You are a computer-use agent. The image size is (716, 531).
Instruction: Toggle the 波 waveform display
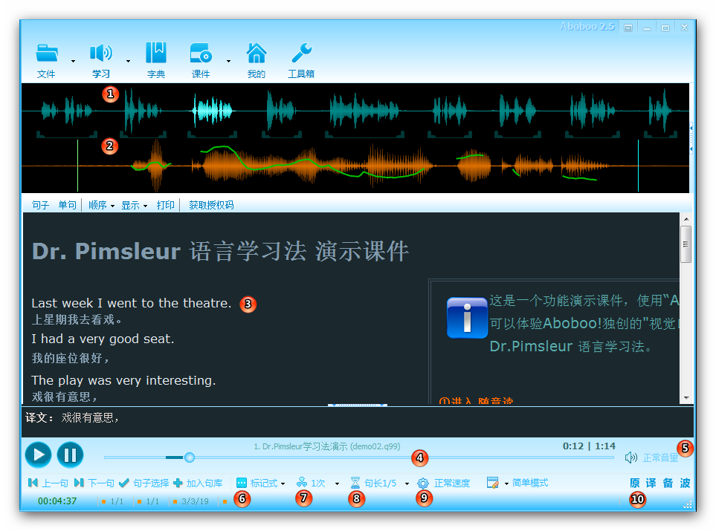click(x=684, y=483)
